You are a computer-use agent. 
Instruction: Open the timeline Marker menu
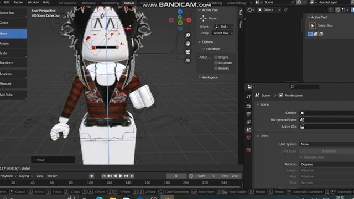point(52,176)
